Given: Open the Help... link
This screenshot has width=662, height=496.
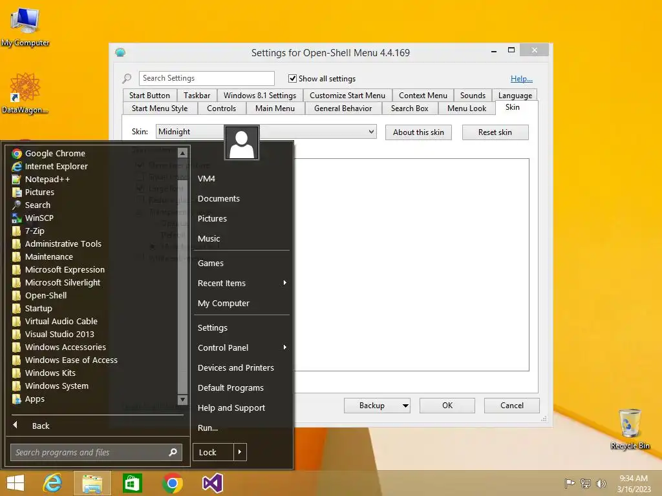Looking at the screenshot, I should click(x=522, y=78).
